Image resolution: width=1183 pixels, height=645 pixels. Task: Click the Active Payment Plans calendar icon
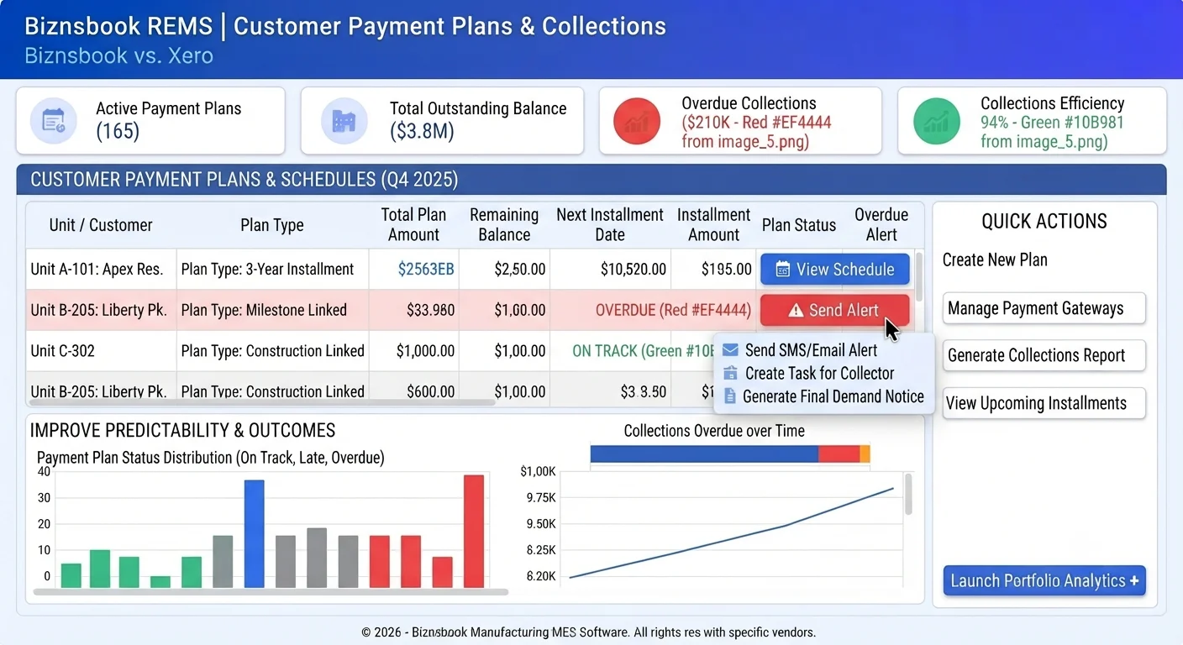click(x=54, y=121)
